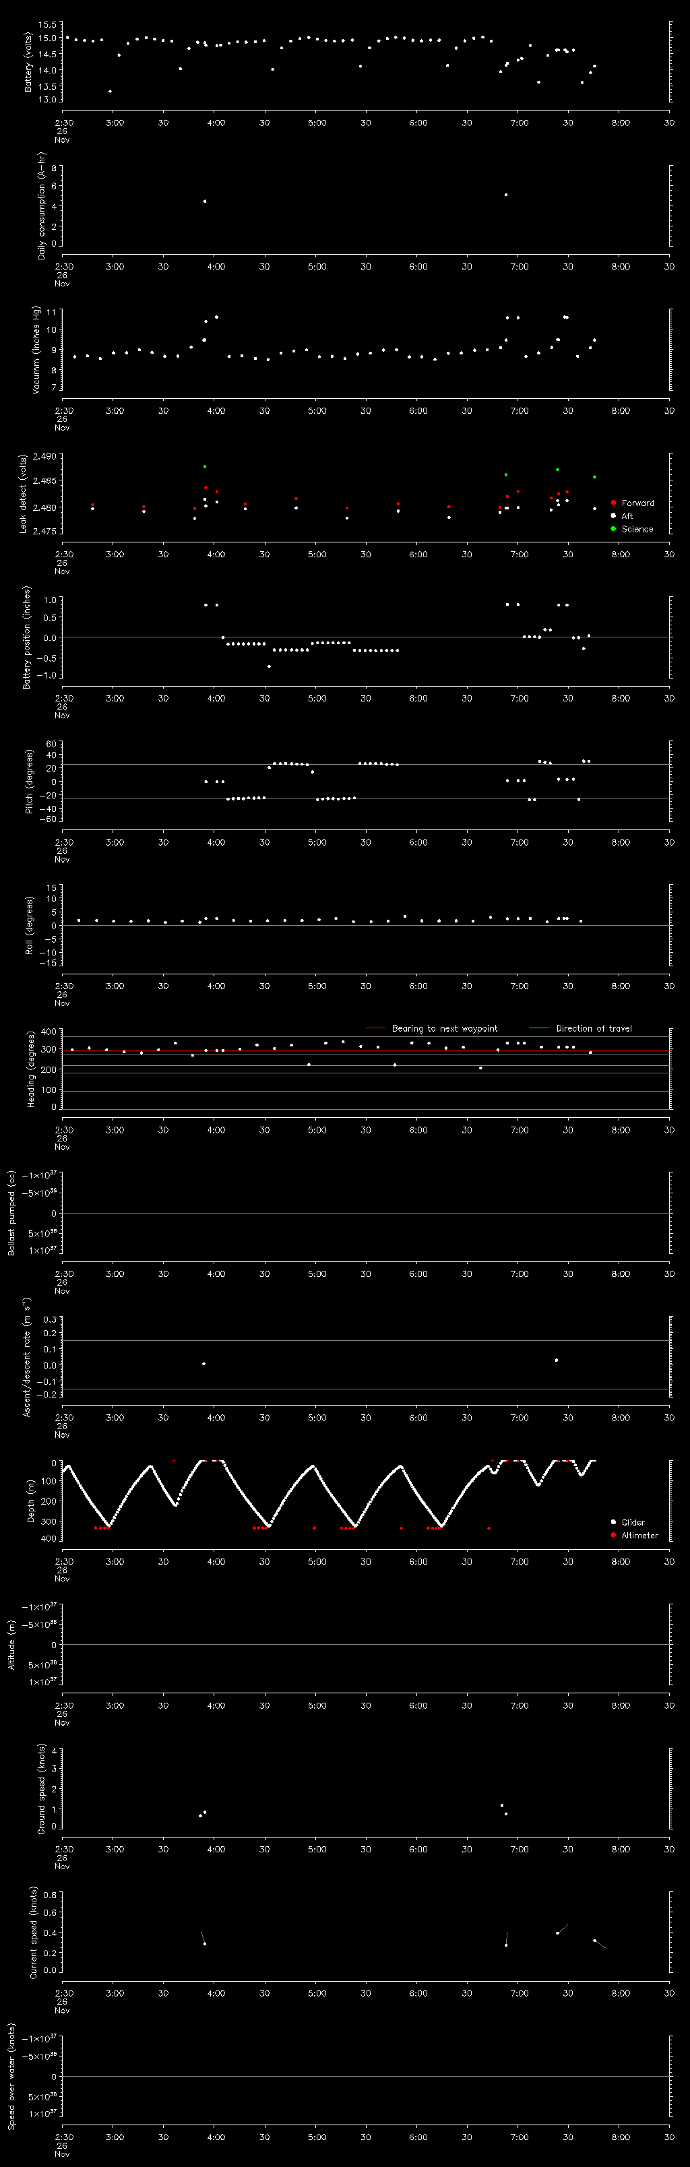Click the Pitch (degrees) axis title
The image size is (690, 2167).
click(x=28, y=782)
